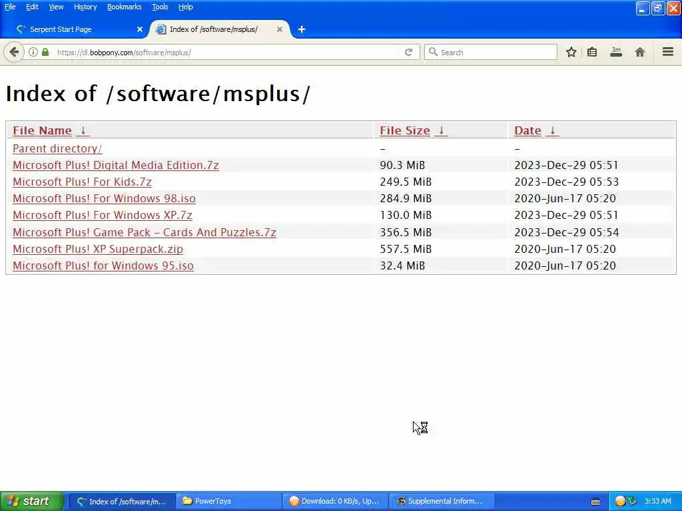Open a new tab with plus button
This screenshot has width=682, height=511.
[x=302, y=29]
